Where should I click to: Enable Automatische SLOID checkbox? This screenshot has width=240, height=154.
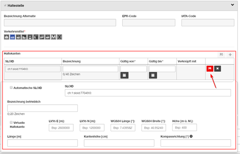pos(11,87)
